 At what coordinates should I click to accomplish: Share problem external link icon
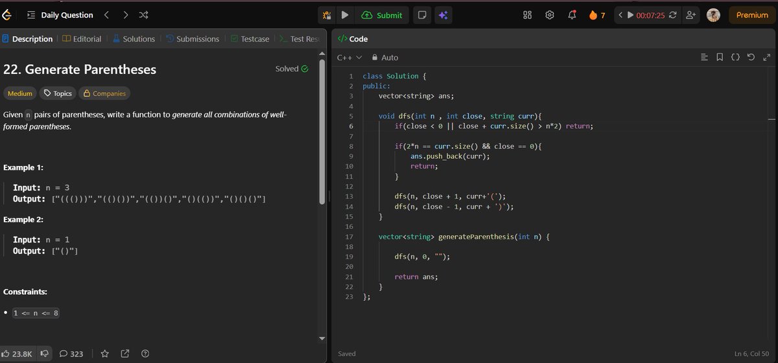[126, 354]
